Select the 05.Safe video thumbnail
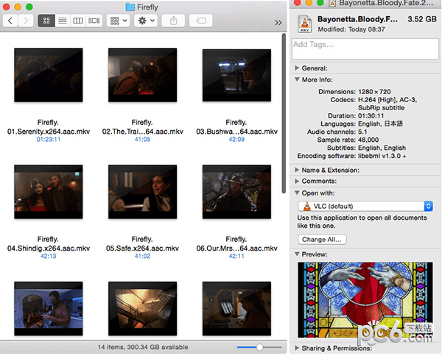Viewport: 442px width, 355px height. (x=143, y=192)
